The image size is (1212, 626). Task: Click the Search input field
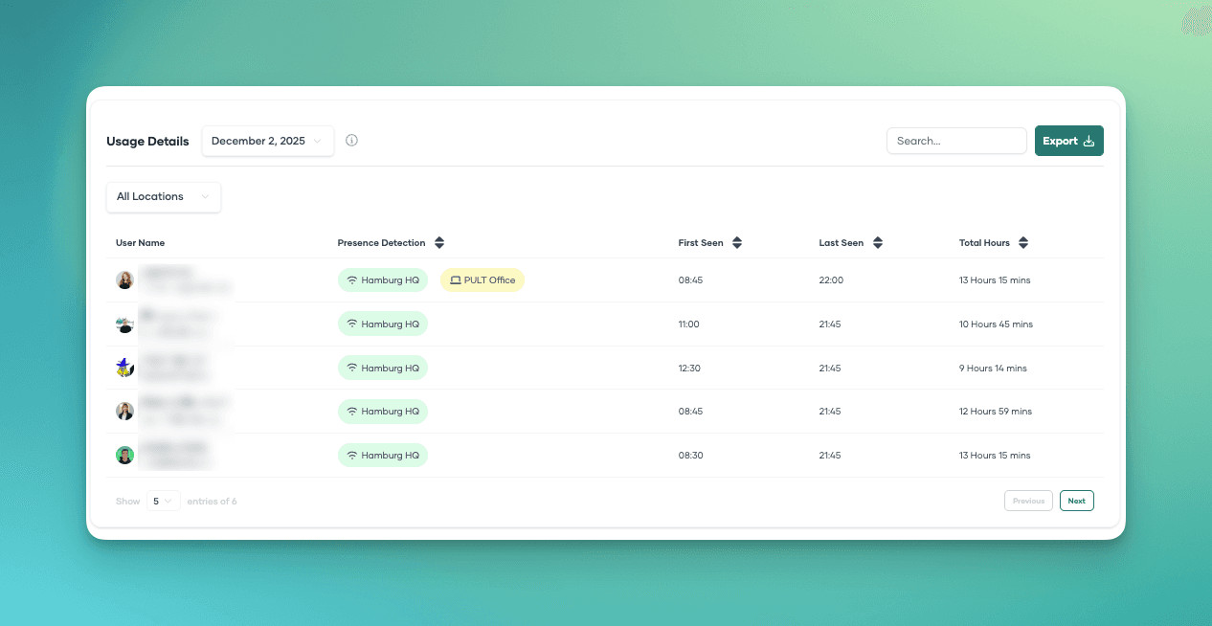(956, 140)
